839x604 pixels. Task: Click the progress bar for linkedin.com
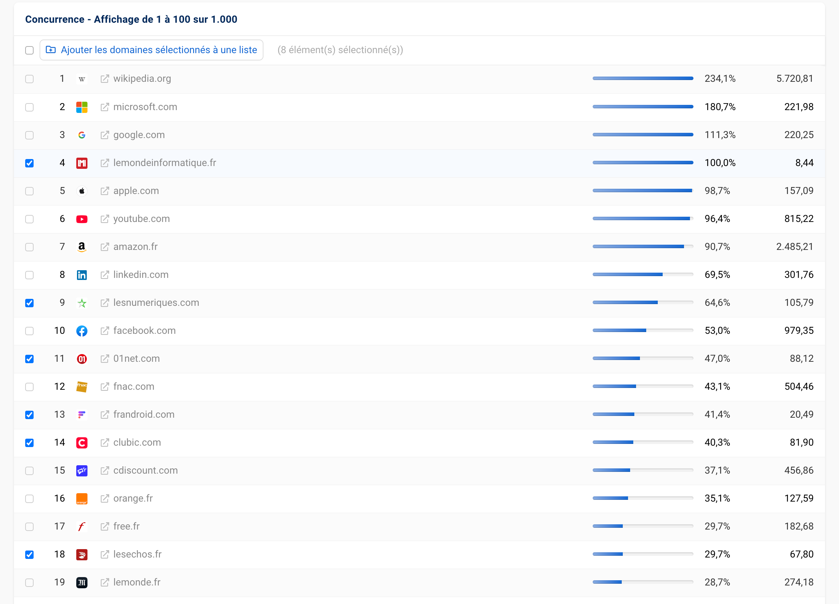tap(643, 274)
